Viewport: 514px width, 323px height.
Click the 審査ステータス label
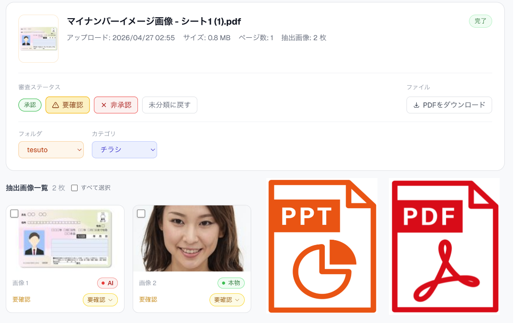pyautogui.click(x=39, y=87)
